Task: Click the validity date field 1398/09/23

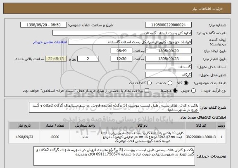Action: [168, 59]
